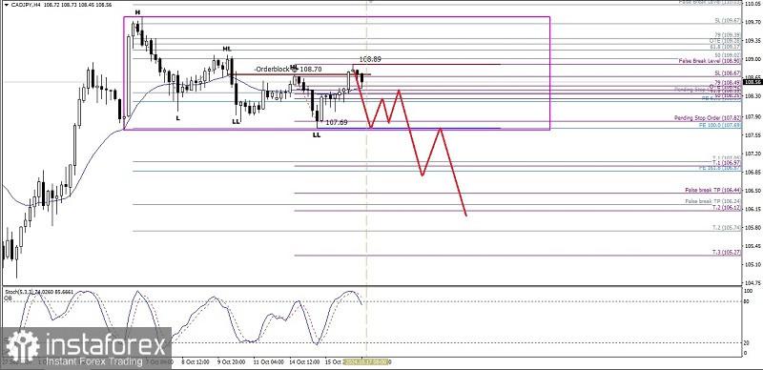Click the 'Pending Stop Order (107.82)' label
This screenshot has width=763, height=370.
click(x=708, y=118)
